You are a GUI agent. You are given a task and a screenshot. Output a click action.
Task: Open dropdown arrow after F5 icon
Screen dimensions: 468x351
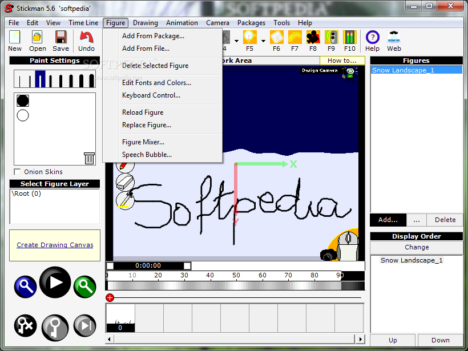[263, 41]
